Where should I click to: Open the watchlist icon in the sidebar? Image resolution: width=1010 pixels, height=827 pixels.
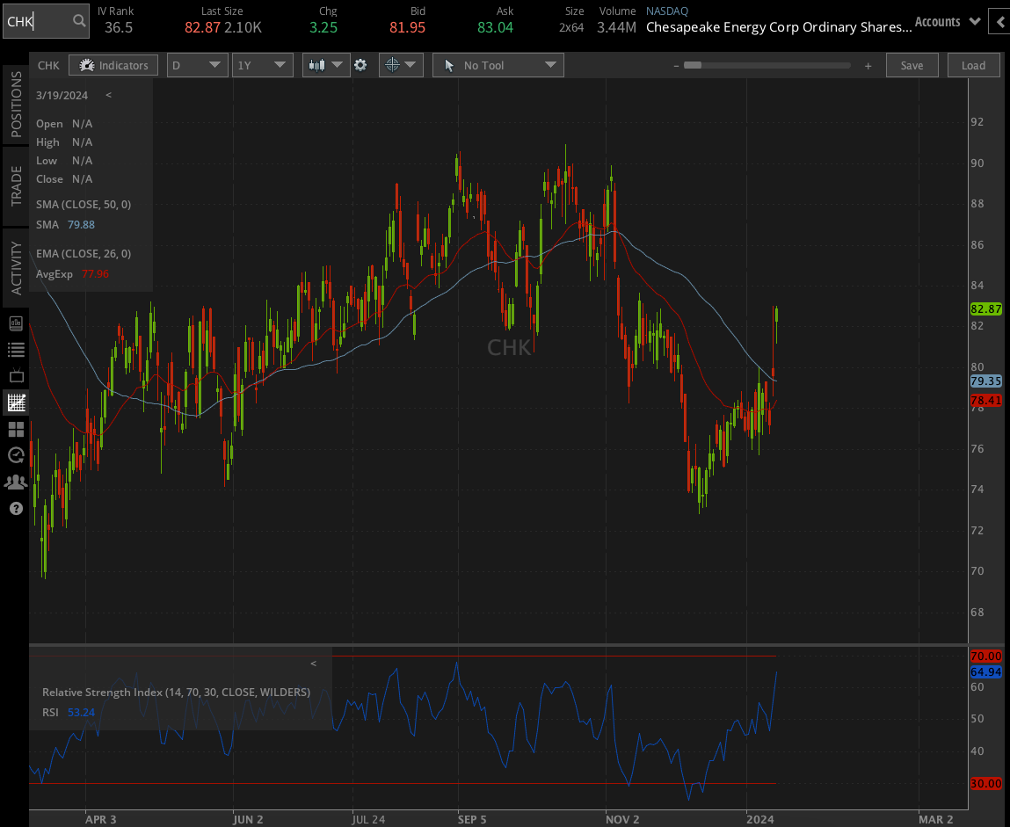(x=15, y=350)
